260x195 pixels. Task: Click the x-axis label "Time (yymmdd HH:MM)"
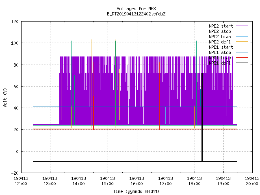(x=136, y=191)
